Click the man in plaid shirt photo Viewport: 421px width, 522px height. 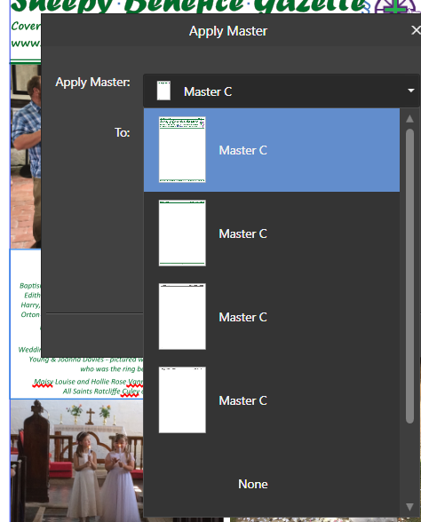[26, 156]
